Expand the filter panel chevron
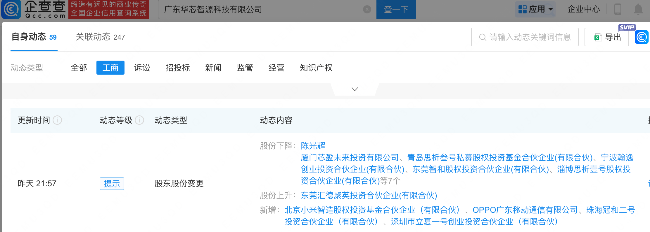The image size is (650, 232). [355, 89]
